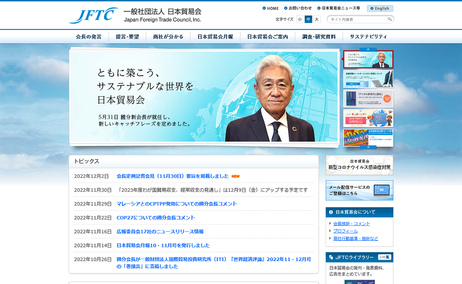Set text size to medium 中
Screen dimensions: 462x284
point(308,19)
